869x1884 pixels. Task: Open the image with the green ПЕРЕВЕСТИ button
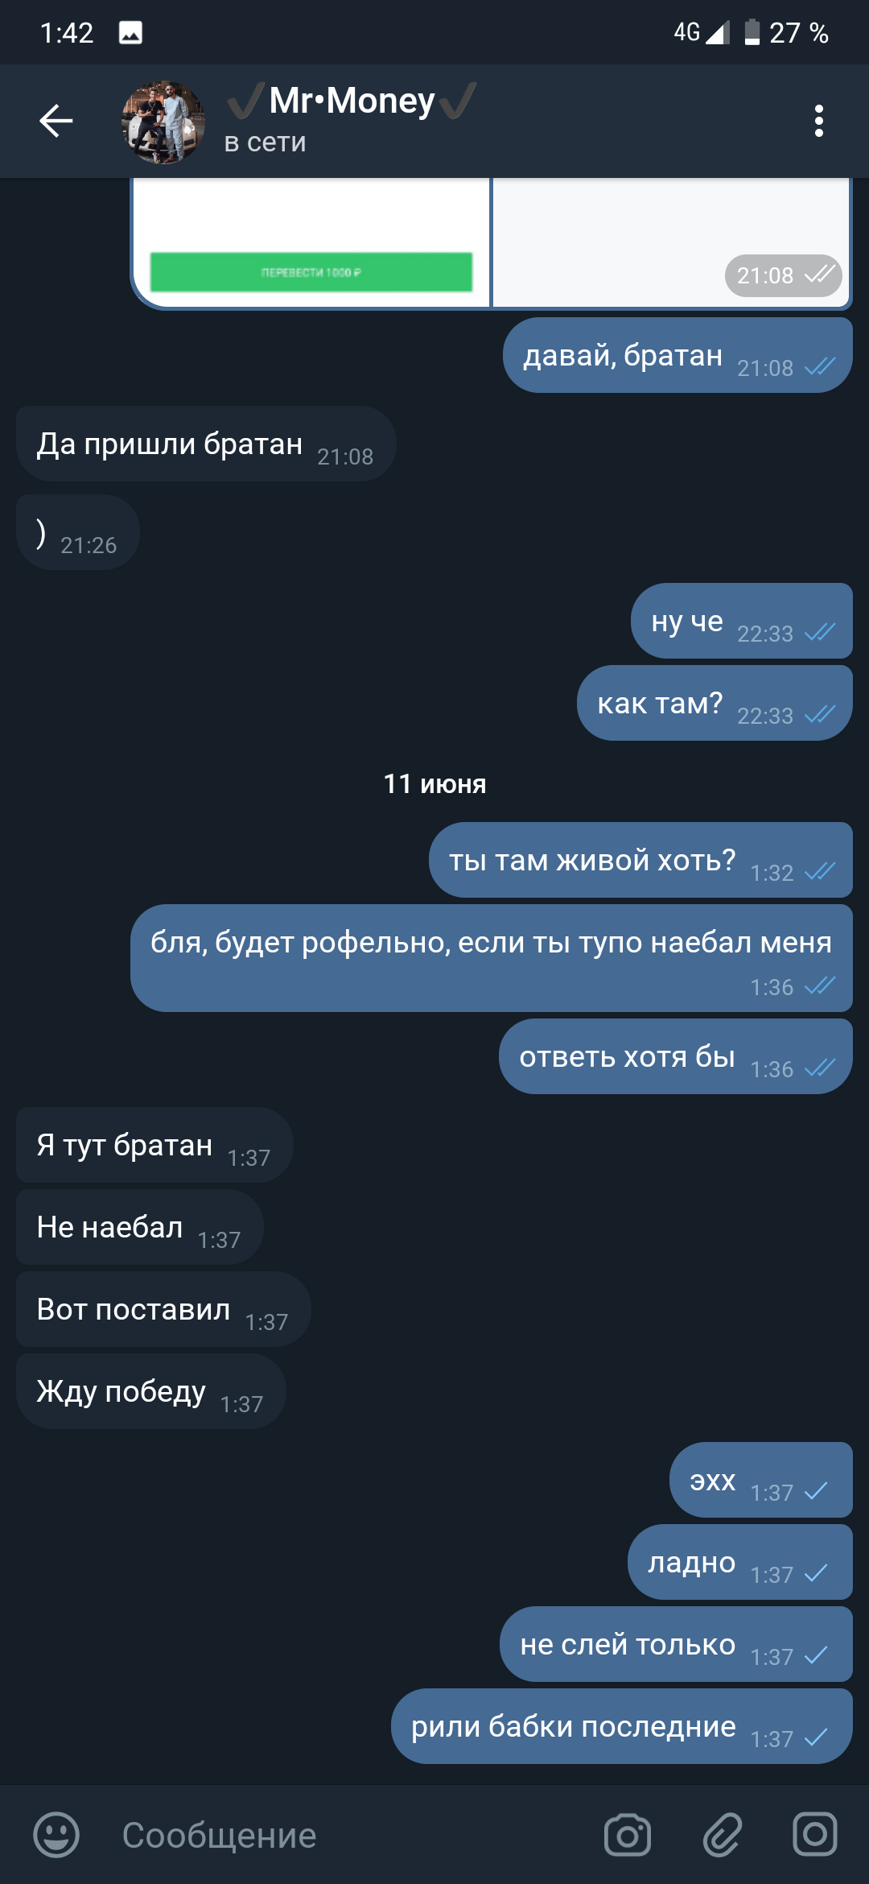311,242
